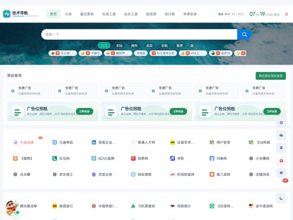293x220 pixels.
Task: Click the first 免费广告 card
Action: click(x=29, y=90)
